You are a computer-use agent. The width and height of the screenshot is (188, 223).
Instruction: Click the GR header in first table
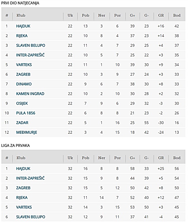(161, 15)
